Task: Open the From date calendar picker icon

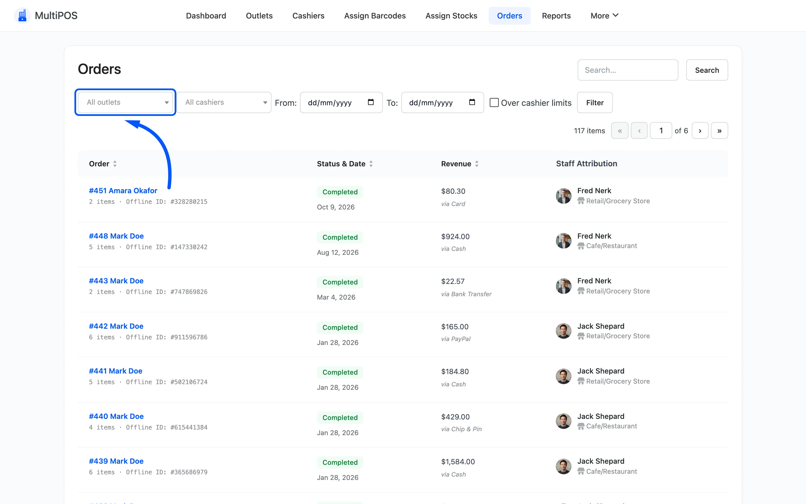Action: (371, 102)
